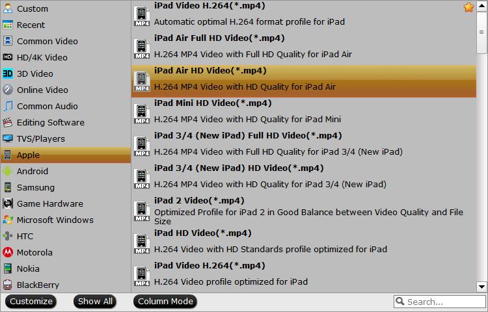488x312 pixels.
Task: Switch to Column Mode view
Action: (167, 302)
